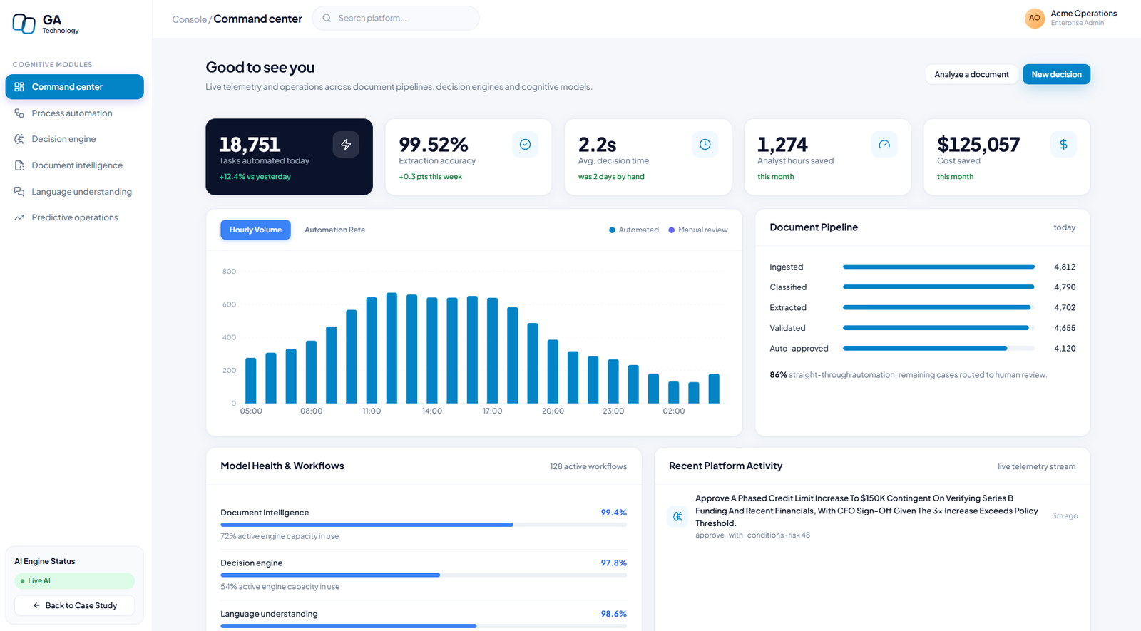Click live telemetry stream label

pyautogui.click(x=1036, y=466)
